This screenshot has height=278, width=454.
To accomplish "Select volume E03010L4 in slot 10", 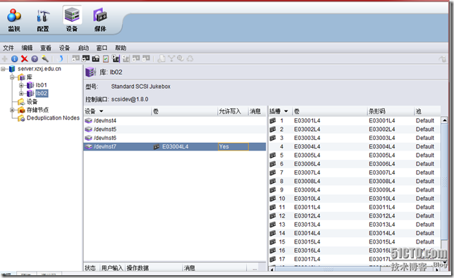I will pyautogui.click(x=307, y=198).
